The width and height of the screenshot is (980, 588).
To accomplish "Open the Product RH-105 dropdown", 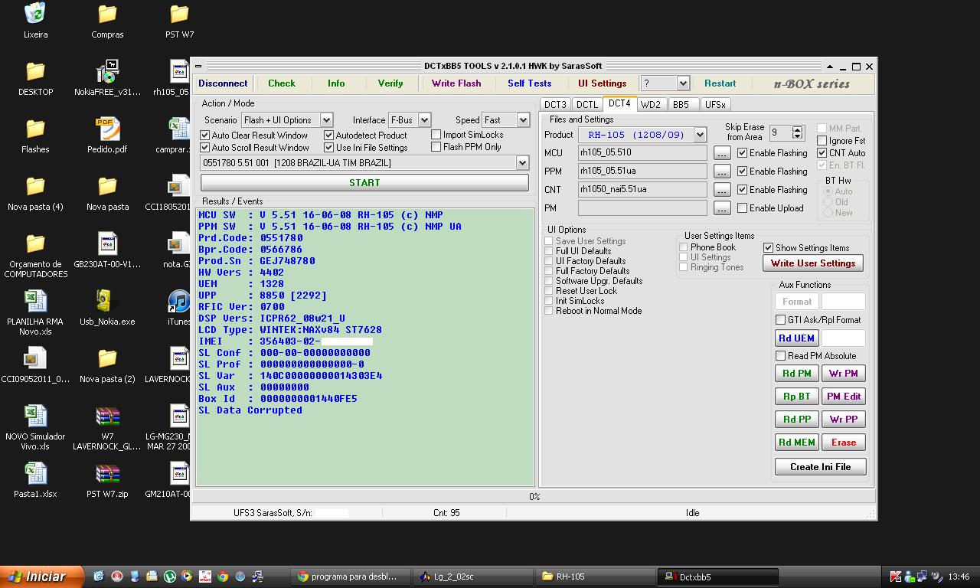I will click(x=700, y=135).
